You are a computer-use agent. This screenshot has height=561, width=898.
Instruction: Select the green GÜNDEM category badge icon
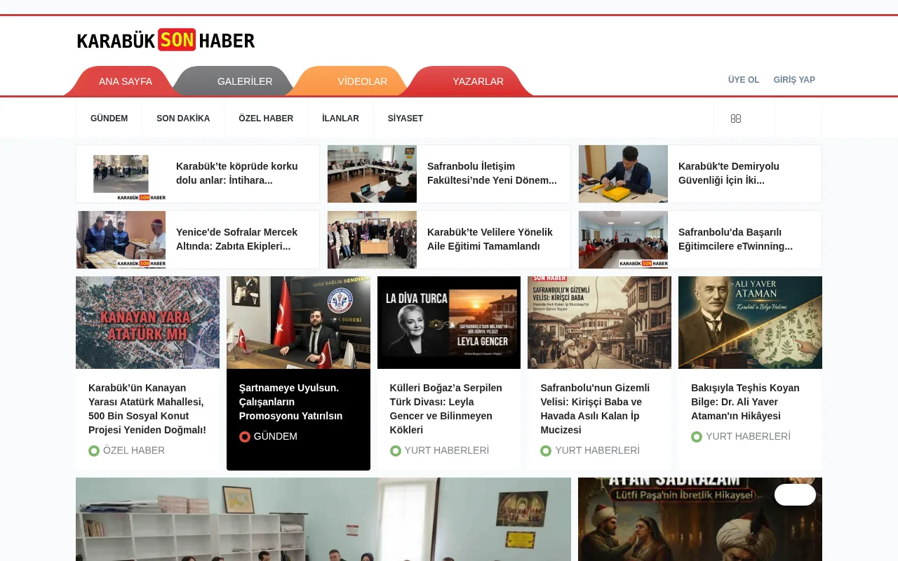pos(244,436)
